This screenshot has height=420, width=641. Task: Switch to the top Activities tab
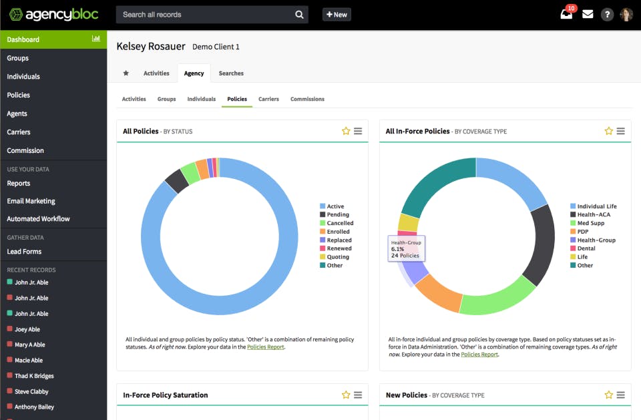point(156,73)
